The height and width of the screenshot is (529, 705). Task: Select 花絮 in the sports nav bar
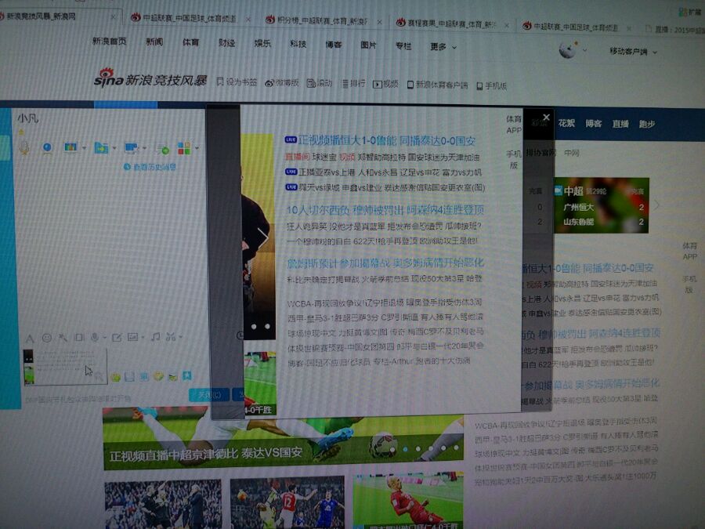point(566,123)
